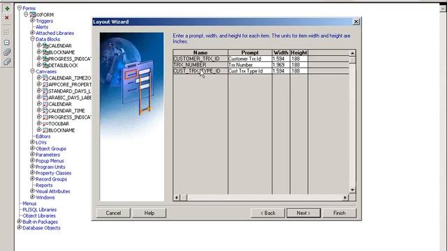447x251 pixels.
Task: Expand the Windows node
Action: tap(33, 197)
